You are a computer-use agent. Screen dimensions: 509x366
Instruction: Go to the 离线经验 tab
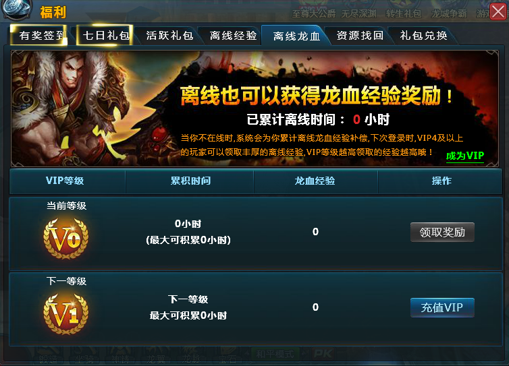coord(233,35)
